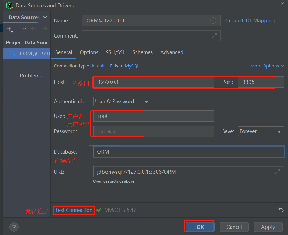This screenshot has width=288, height=235.
Task: Go forward with the right arrow
Action: pos(44,29)
